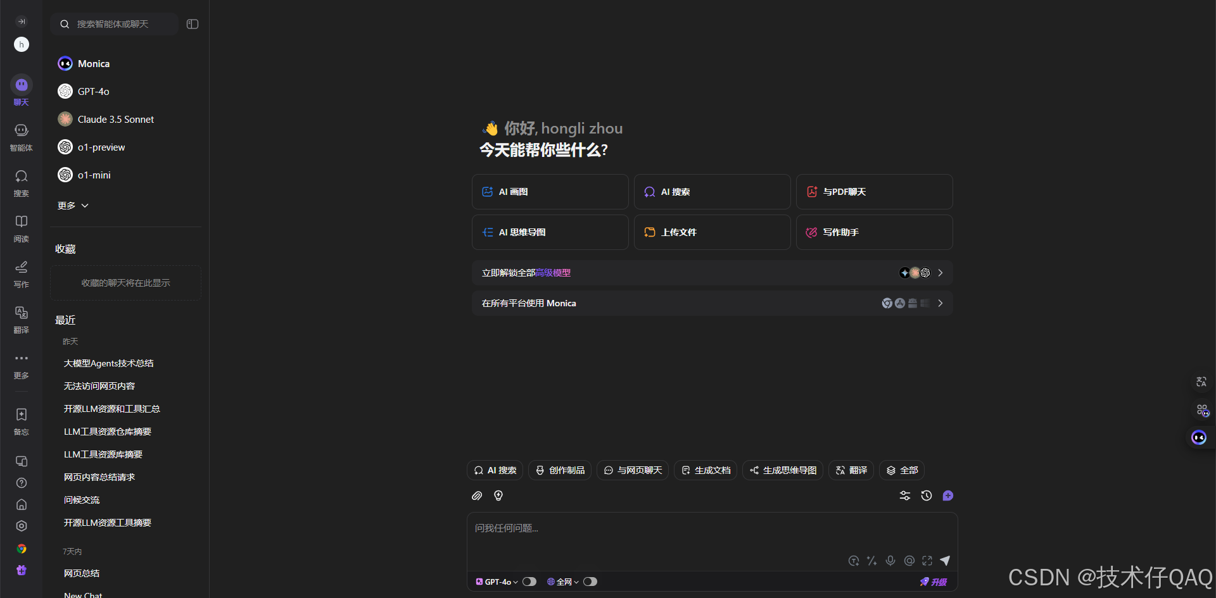Image resolution: width=1216 pixels, height=598 pixels.
Task: Open the 写作 writing section
Action: click(x=22, y=274)
